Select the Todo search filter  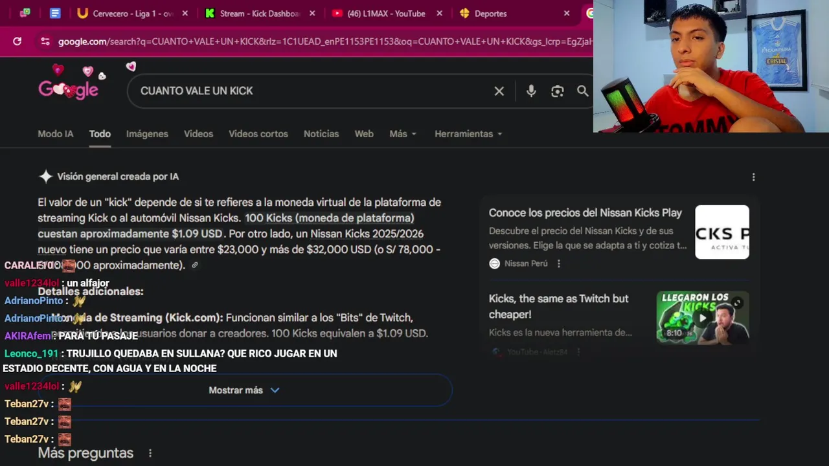click(100, 134)
